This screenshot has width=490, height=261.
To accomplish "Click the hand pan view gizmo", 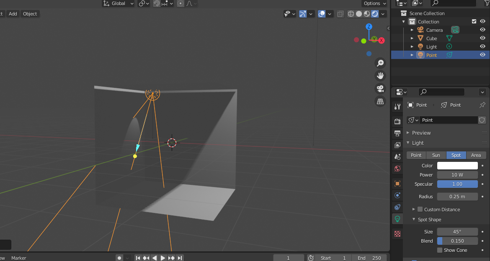I will coord(380,76).
